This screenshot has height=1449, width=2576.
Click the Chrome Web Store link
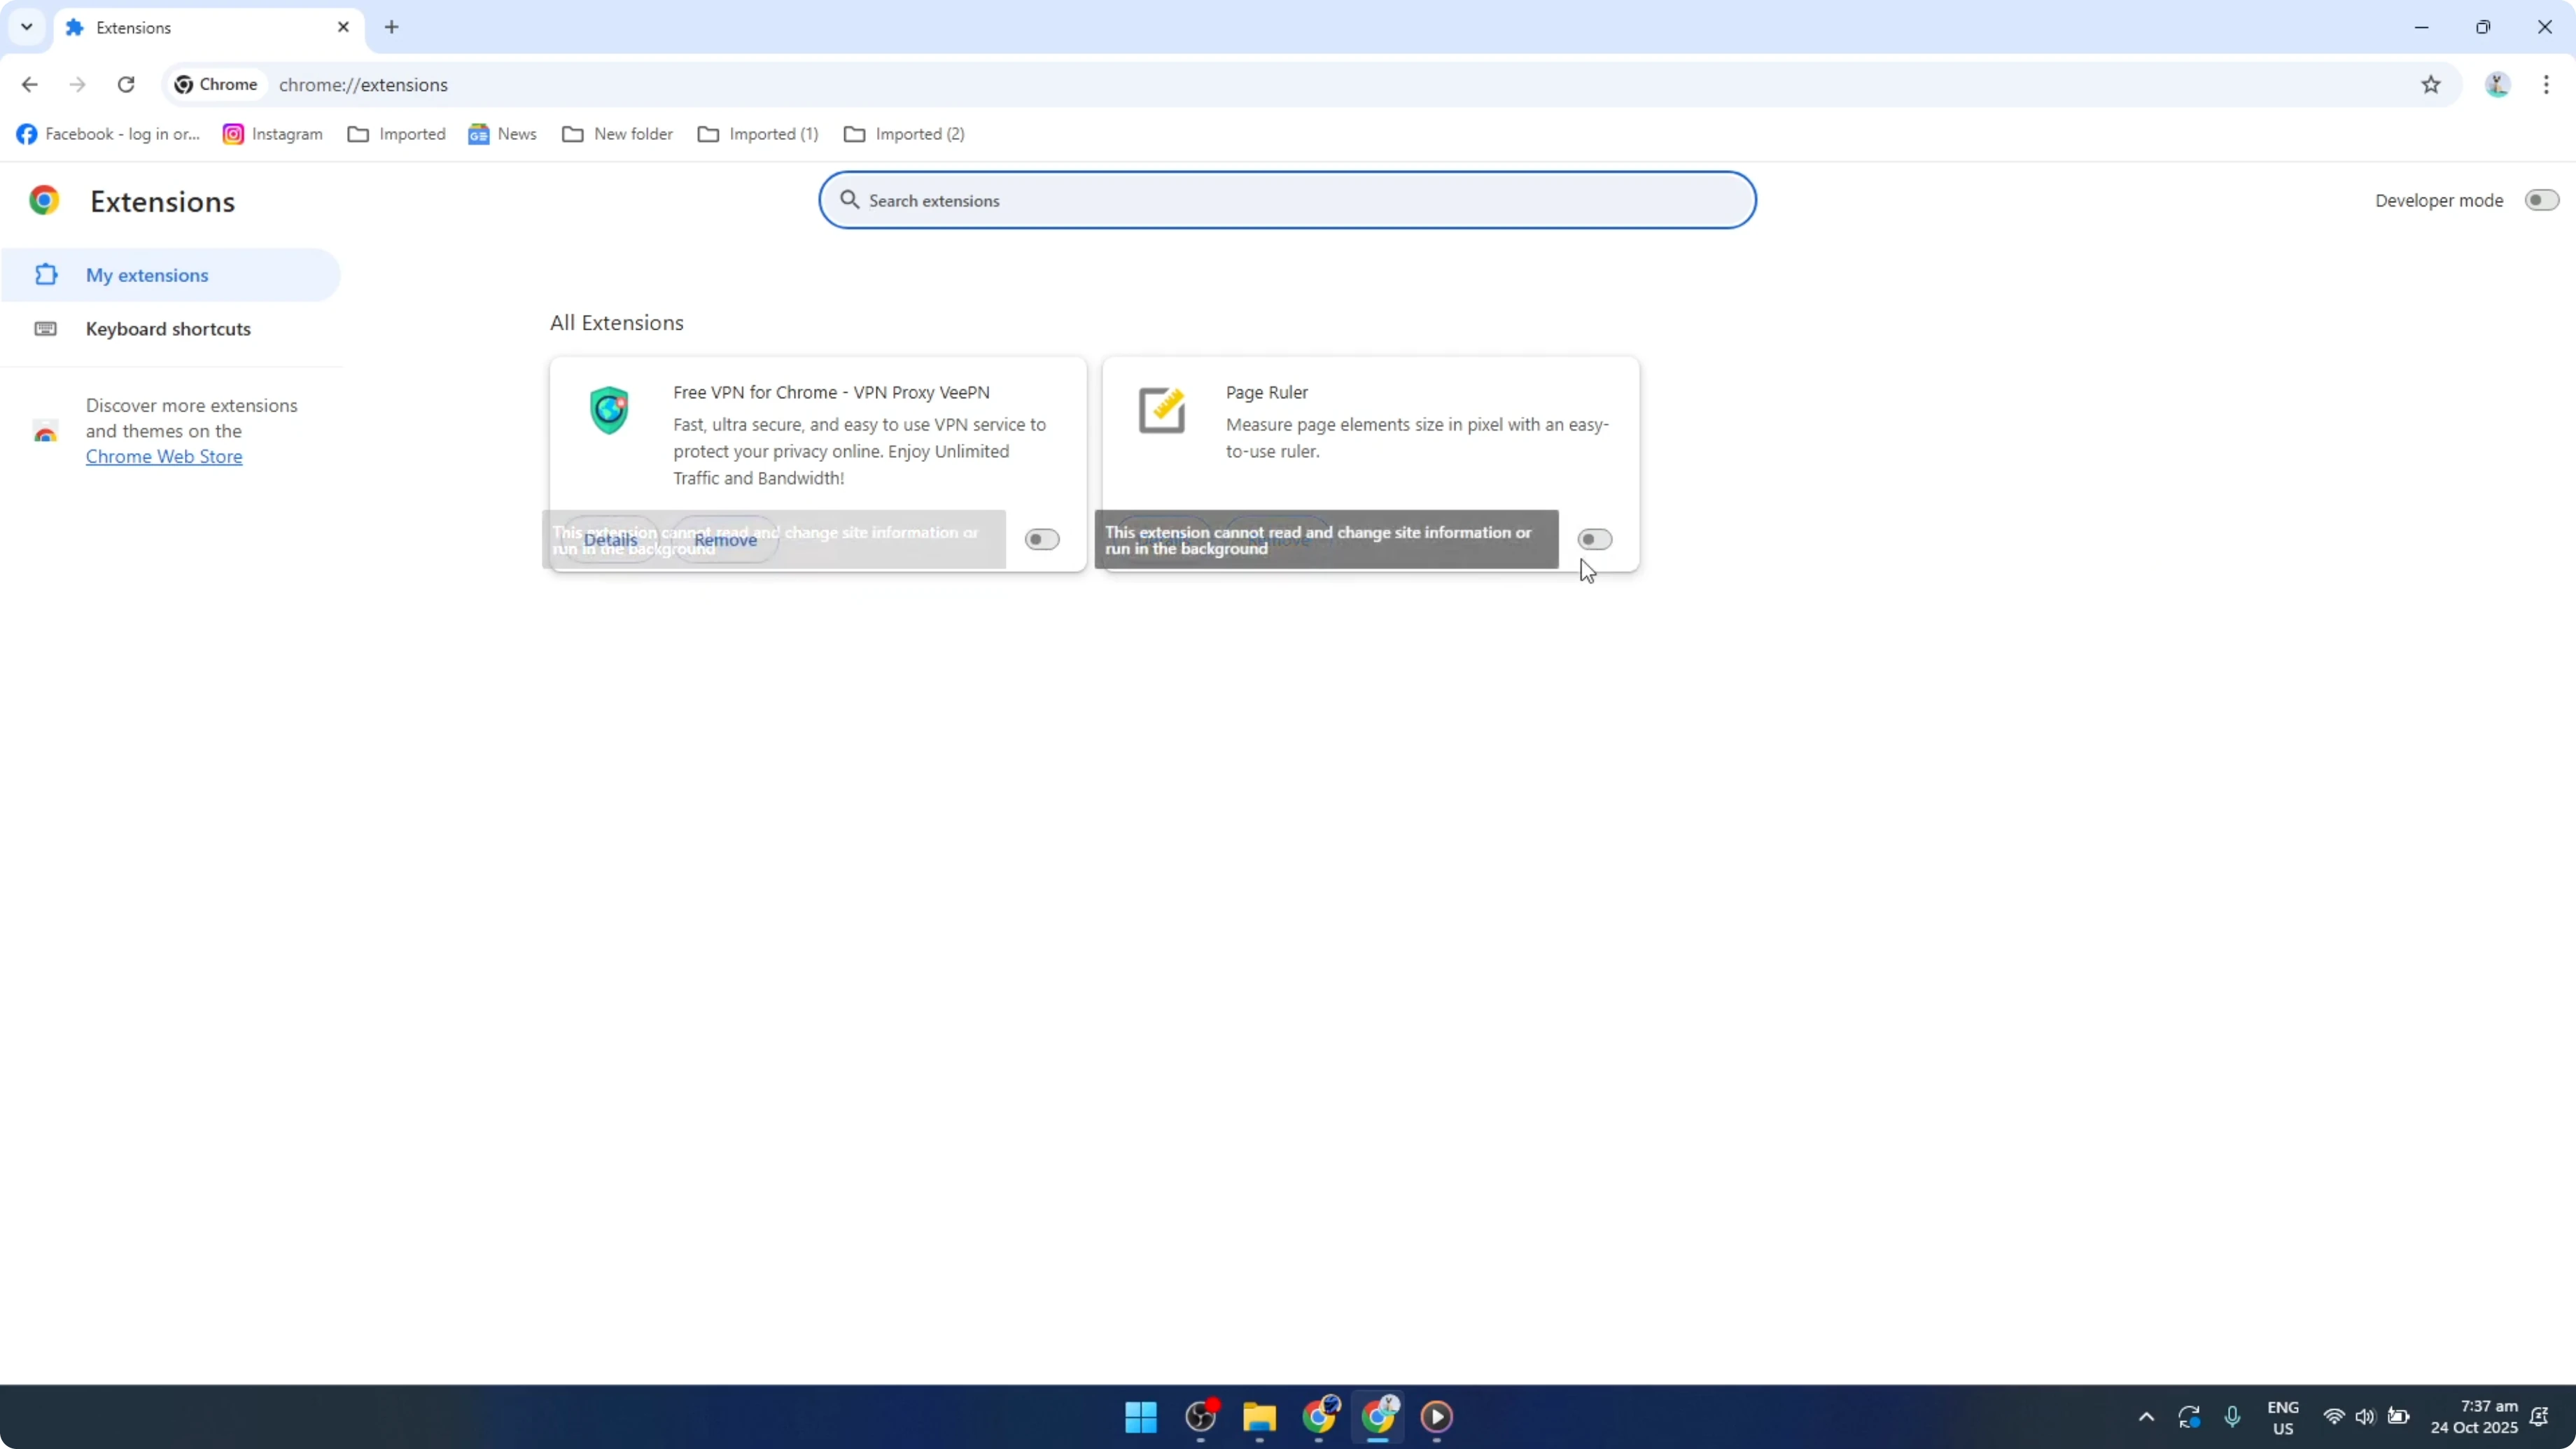coord(164,456)
